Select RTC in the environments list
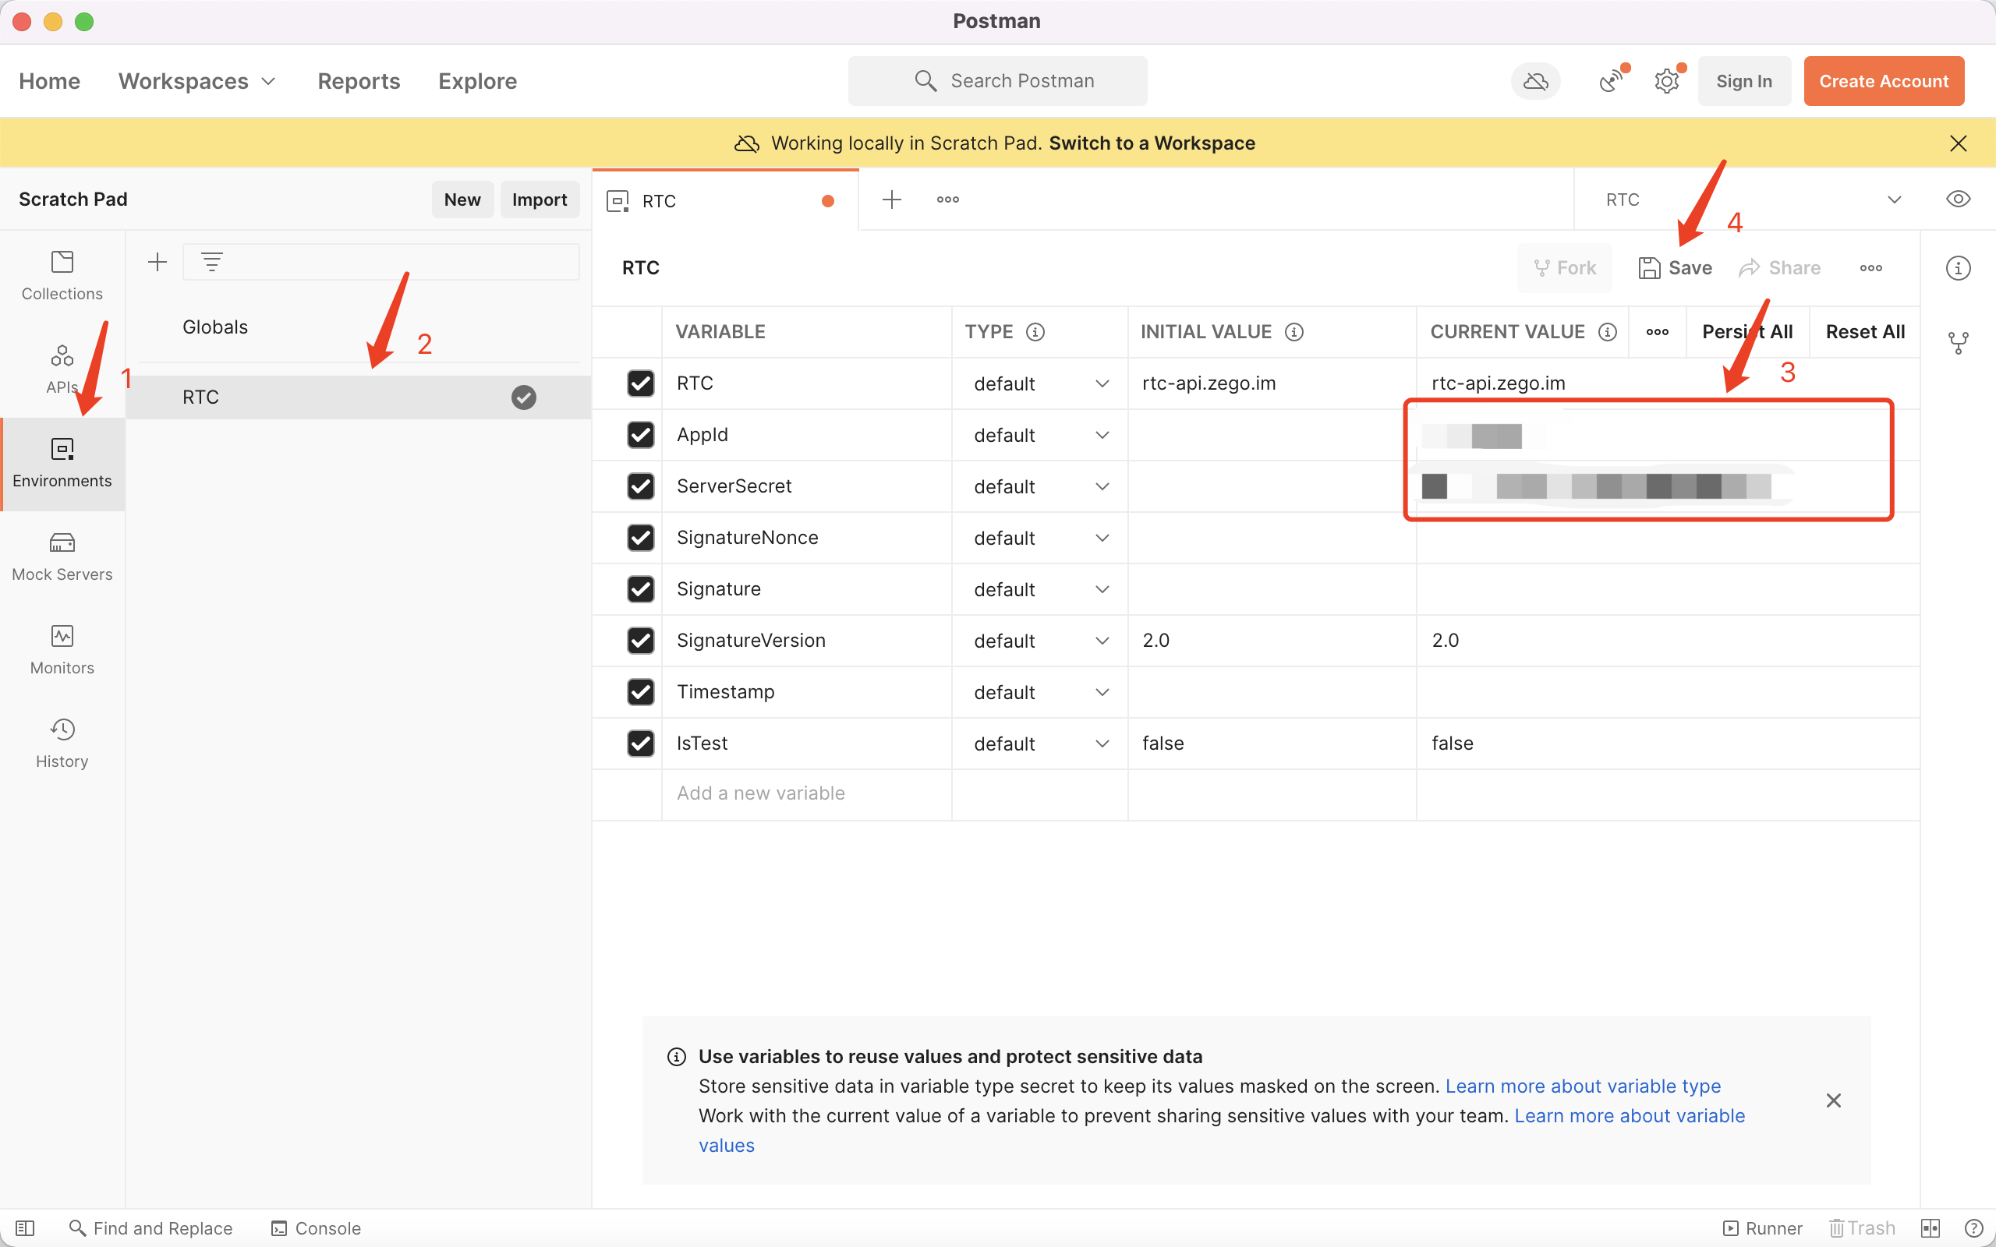 pos(358,397)
